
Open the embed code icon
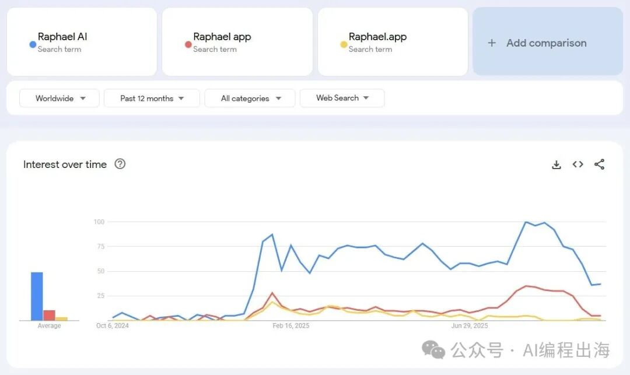tap(577, 164)
